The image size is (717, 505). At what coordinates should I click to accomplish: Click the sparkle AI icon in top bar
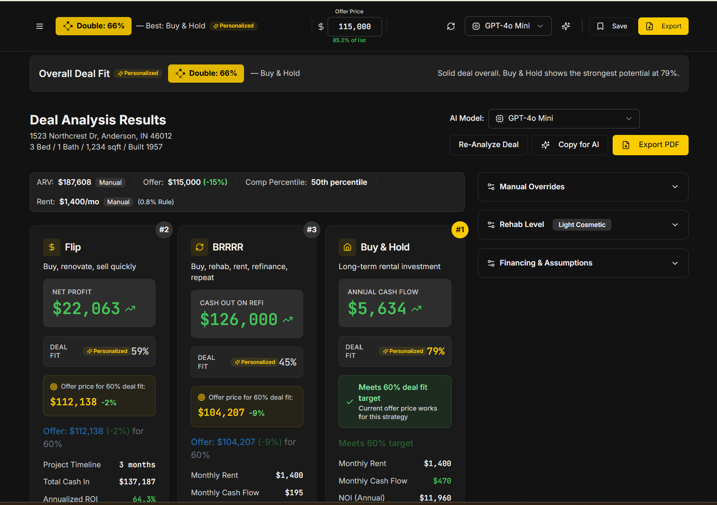click(x=566, y=26)
